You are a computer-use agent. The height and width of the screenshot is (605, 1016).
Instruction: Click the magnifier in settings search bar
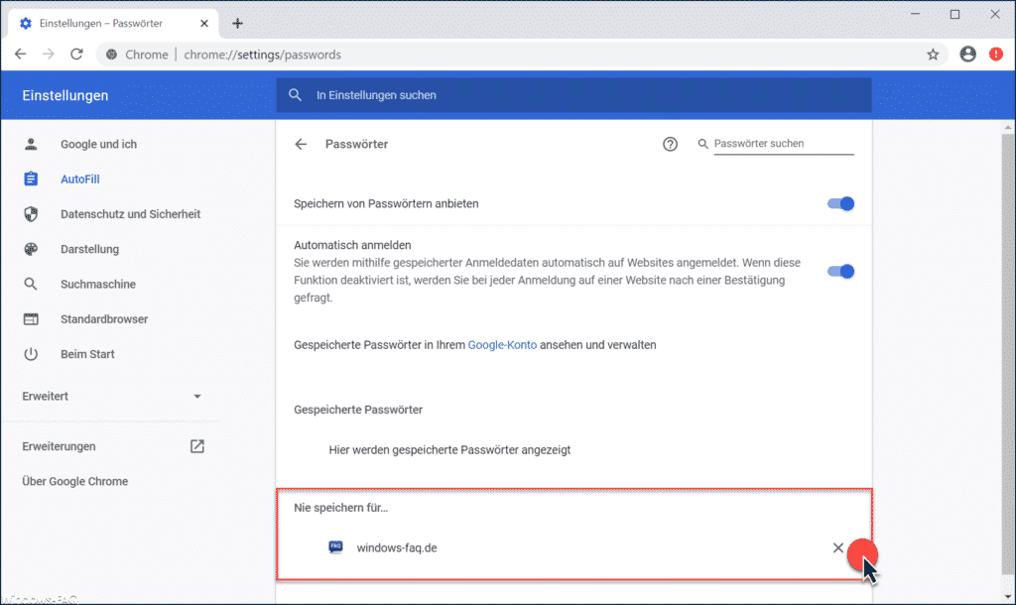295,95
